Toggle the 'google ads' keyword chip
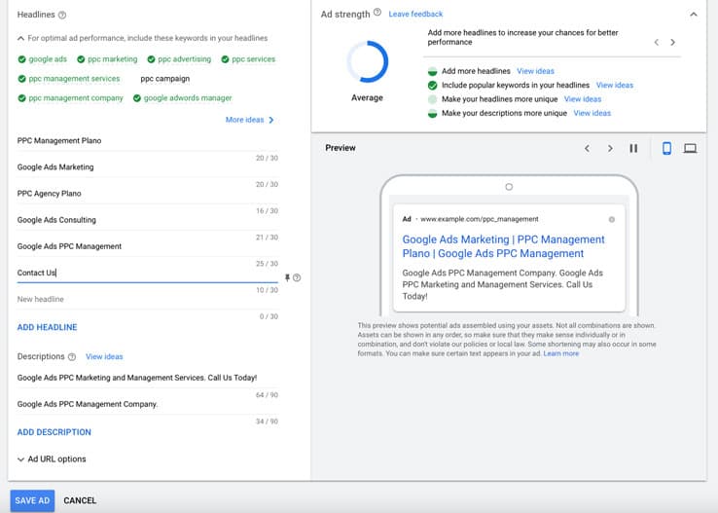The height and width of the screenshot is (513, 718). 42,59
